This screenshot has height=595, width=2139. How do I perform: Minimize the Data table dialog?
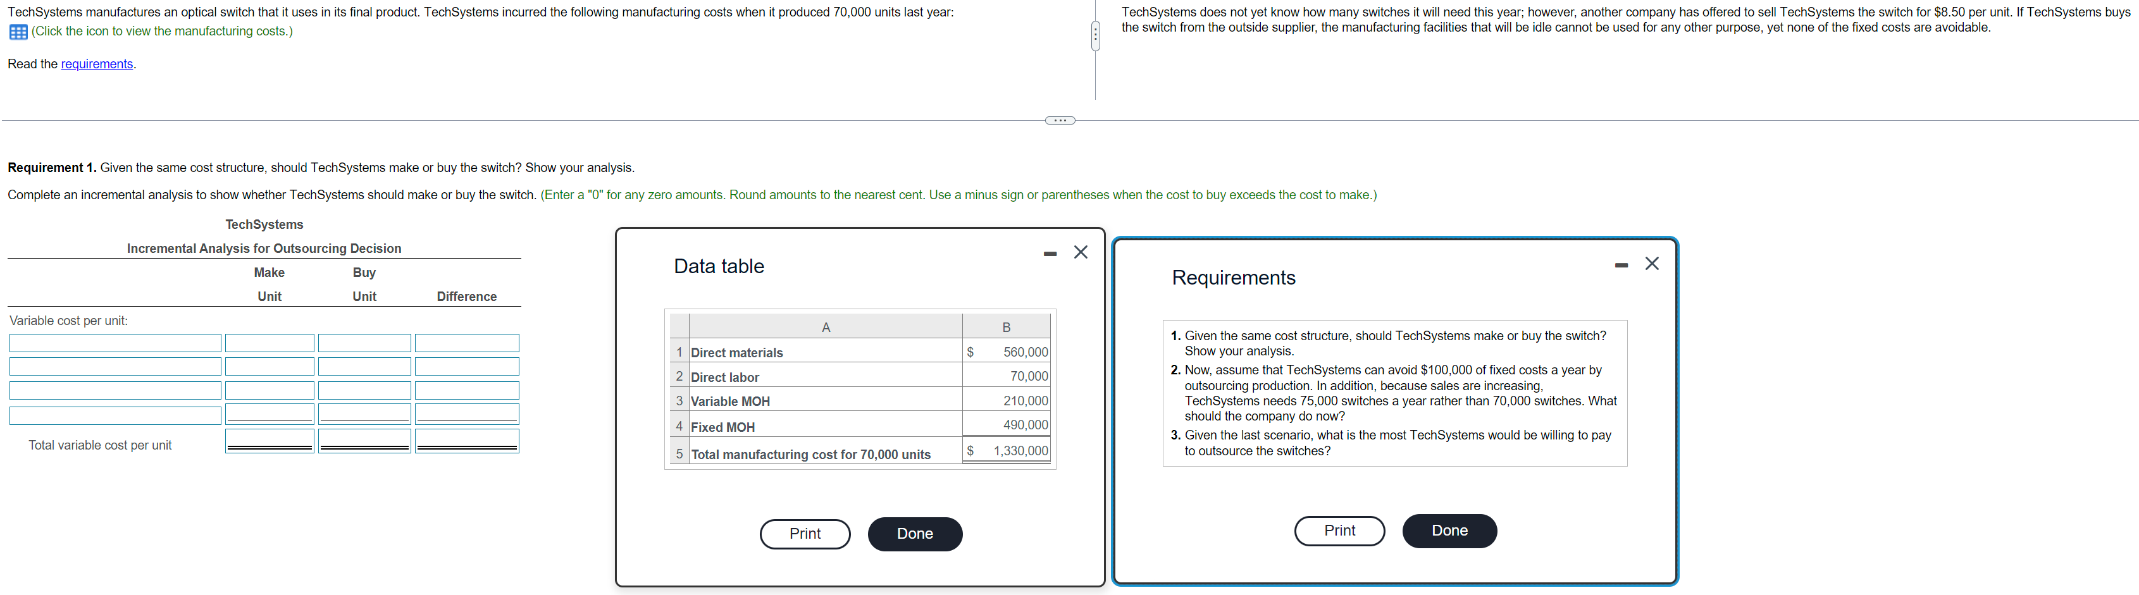1050,253
